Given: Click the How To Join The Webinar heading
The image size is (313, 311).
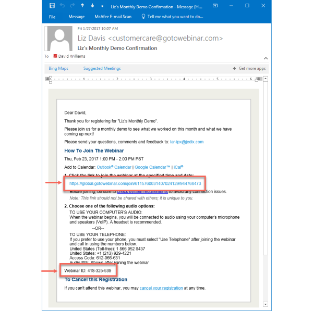Looking at the screenshot, I should tap(94, 151).
